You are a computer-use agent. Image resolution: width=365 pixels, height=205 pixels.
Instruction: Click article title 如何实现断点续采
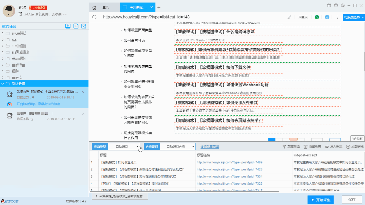tap(218, 120)
